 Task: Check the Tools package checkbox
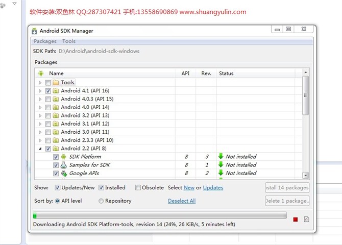click(x=48, y=83)
